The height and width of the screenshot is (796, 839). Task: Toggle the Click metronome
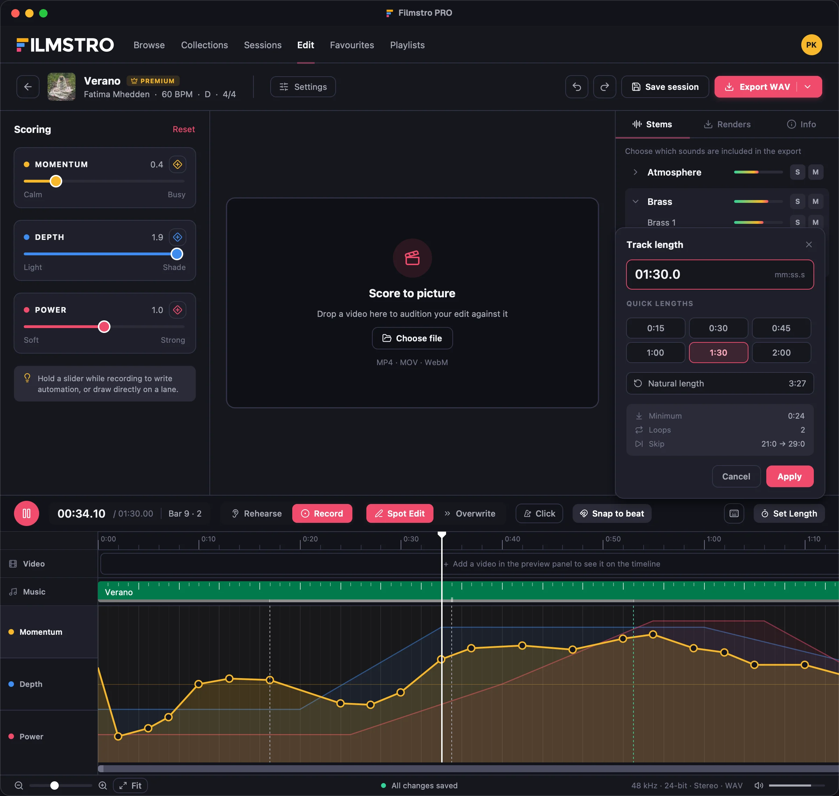point(539,513)
